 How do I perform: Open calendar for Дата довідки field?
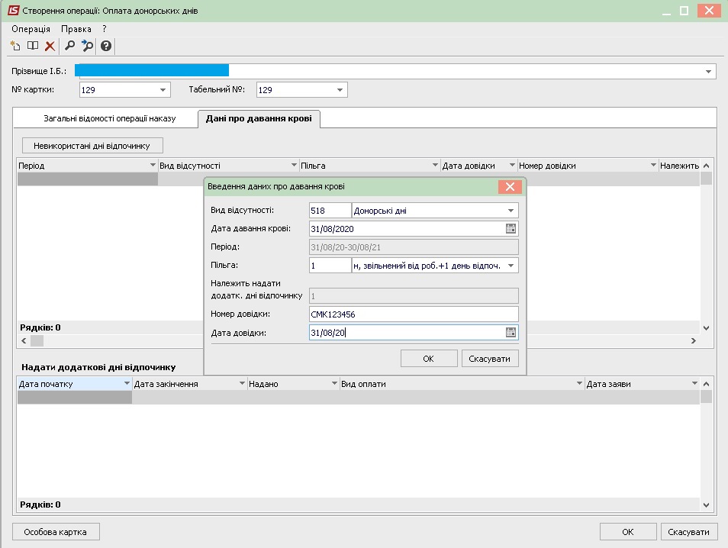click(x=511, y=333)
